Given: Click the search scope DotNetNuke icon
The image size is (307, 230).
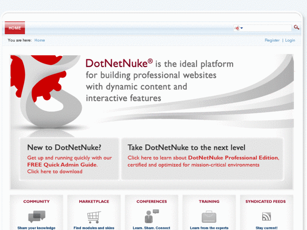Looking at the screenshot, I should tap(237, 28).
